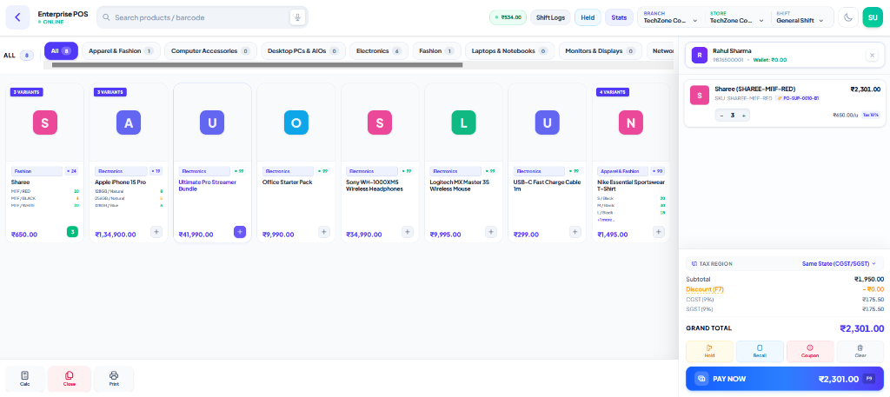Click the Nike 4 VARIANTS badge
This screenshot has height=397, width=890.
coord(613,92)
